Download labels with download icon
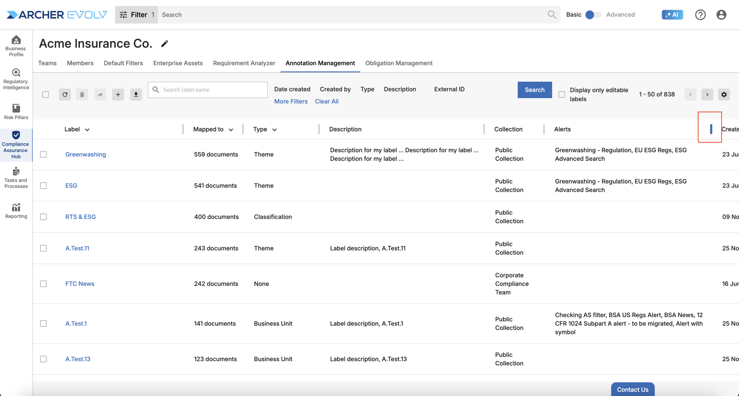The image size is (739, 396). pyautogui.click(x=136, y=94)
